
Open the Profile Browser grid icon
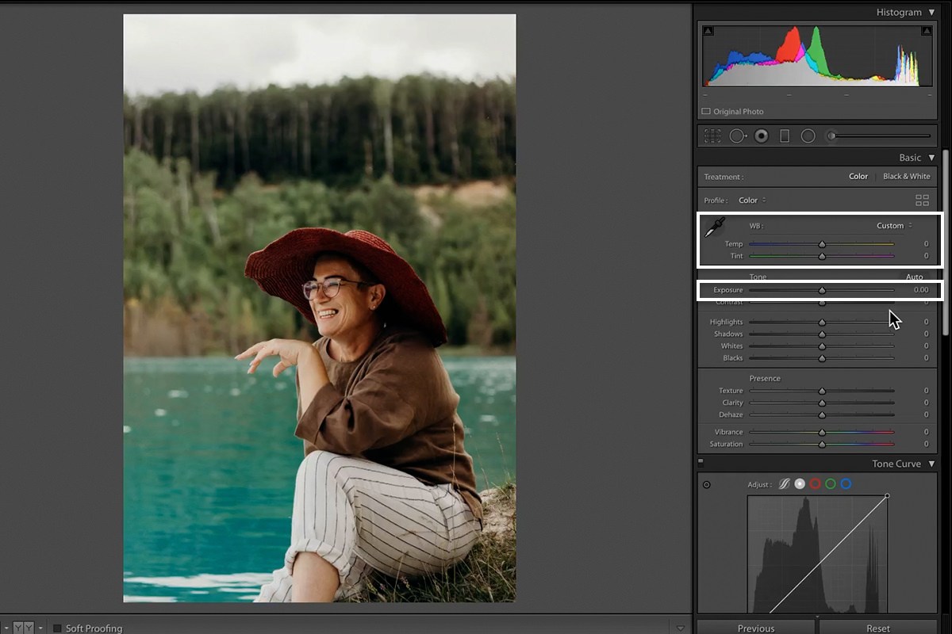click(x=922, y=201)
